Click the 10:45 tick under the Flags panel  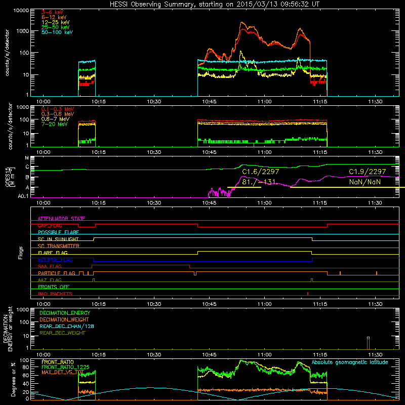click(209, 304)
